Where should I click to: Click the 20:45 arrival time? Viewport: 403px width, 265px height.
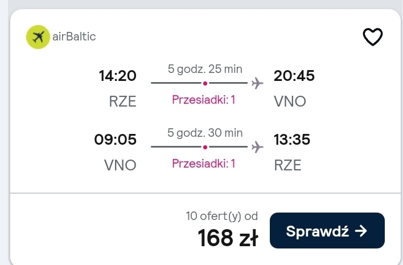tap(294, 76)
